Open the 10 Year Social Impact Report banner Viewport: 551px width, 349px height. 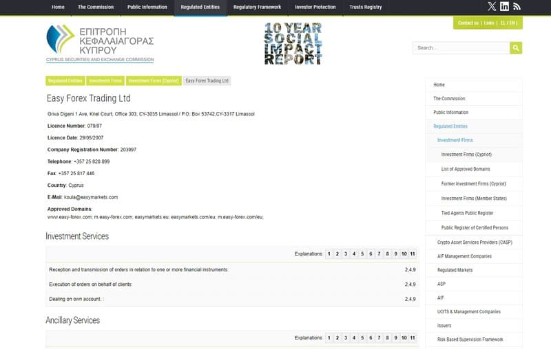point(293,43)
